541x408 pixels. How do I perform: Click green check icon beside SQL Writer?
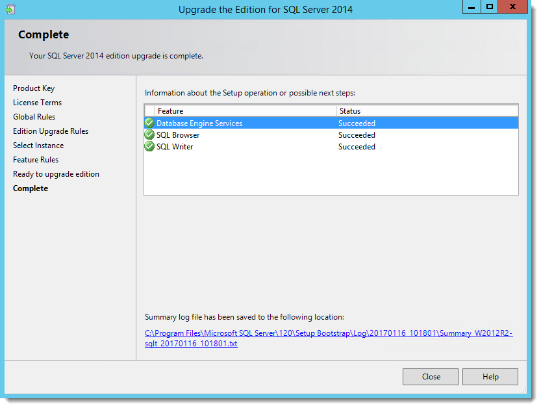(x=149, y=146)
